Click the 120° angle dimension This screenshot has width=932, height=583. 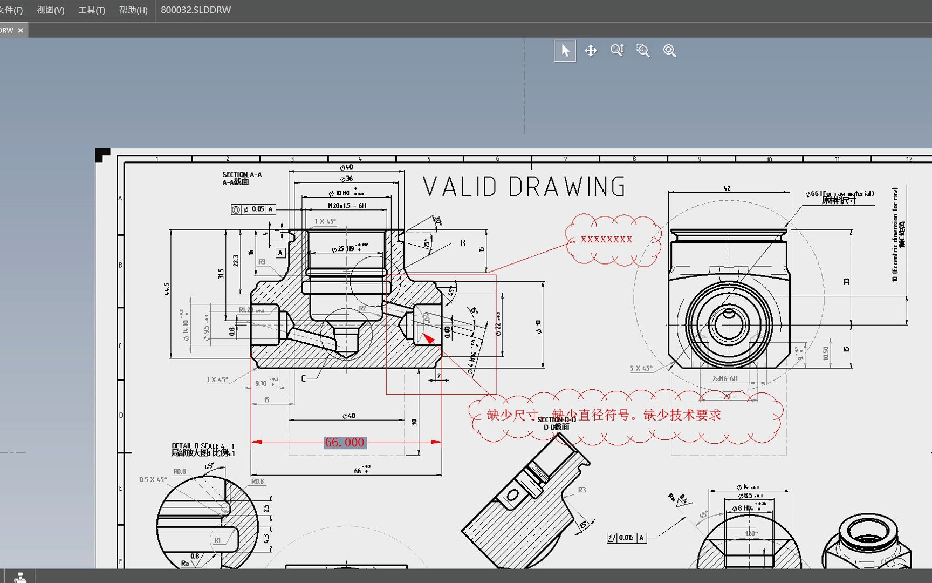(x=751, y=534)
